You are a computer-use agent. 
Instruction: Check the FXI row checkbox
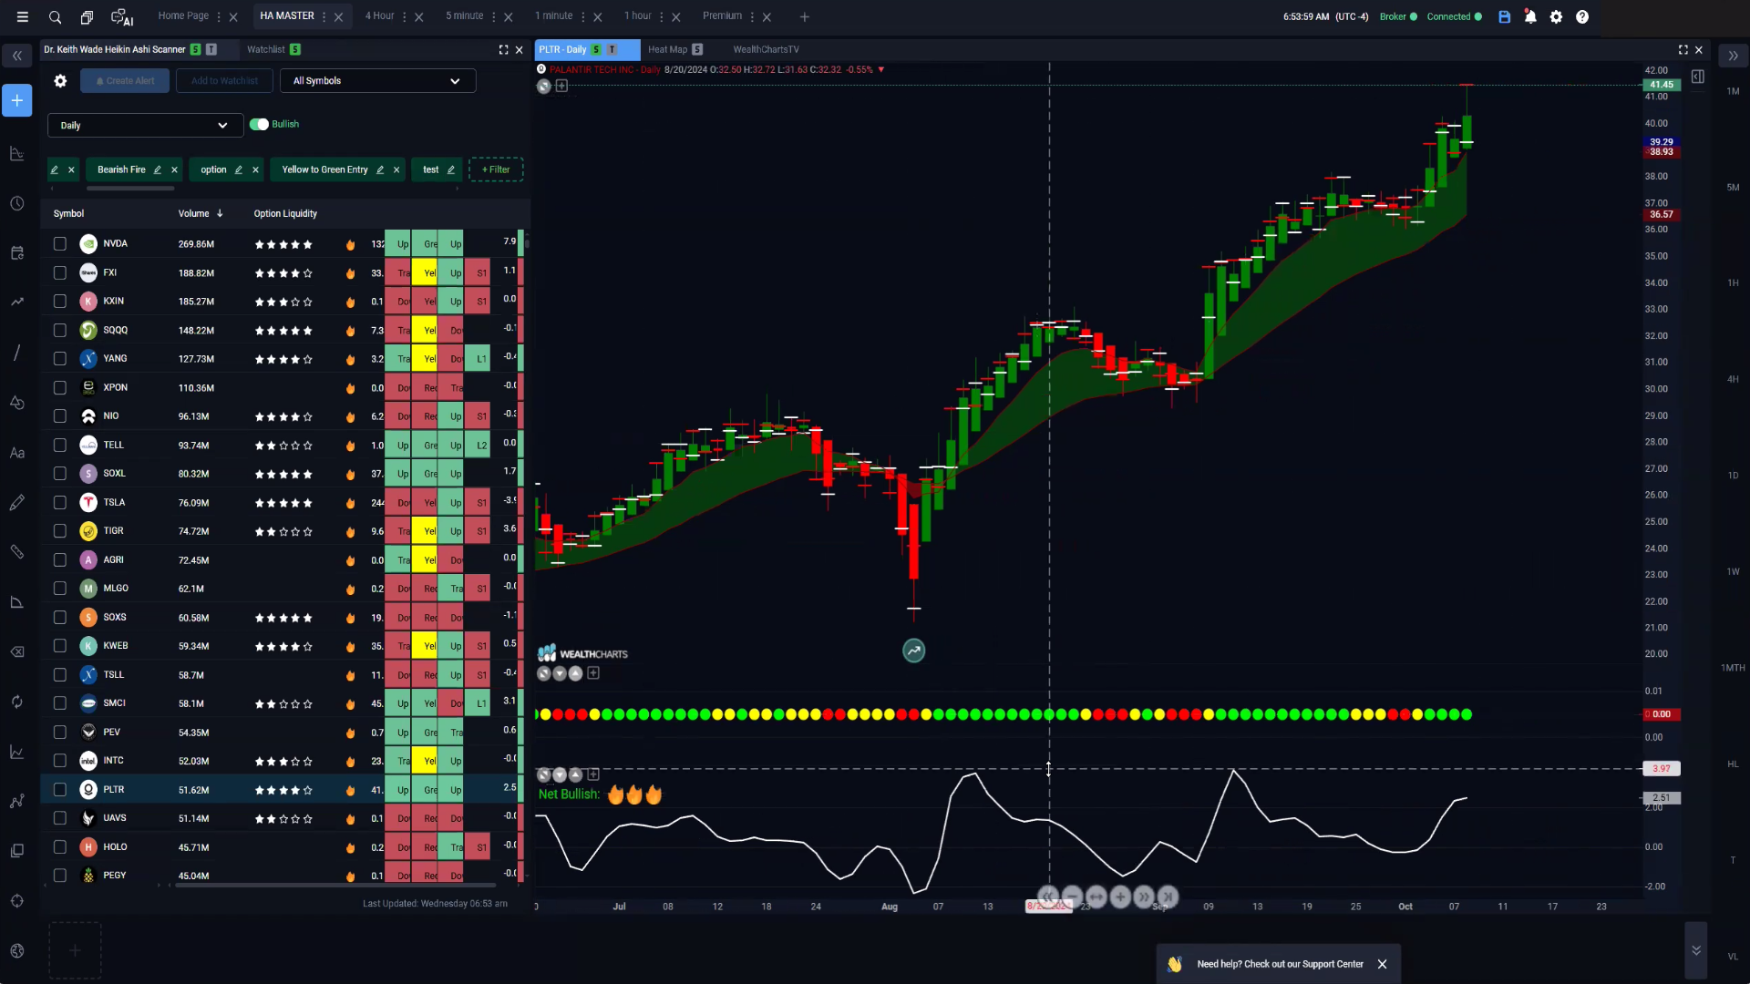[x=60, y=272]
